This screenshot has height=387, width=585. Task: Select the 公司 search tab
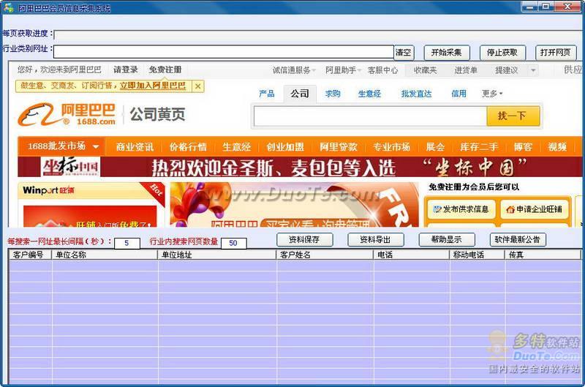click(x=300, y=94)
